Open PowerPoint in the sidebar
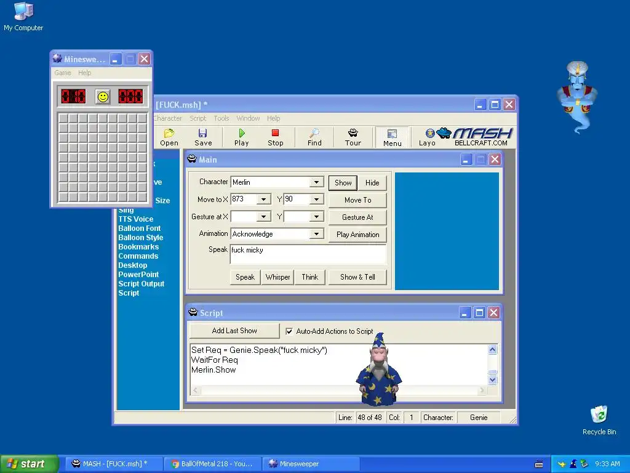Screen dimensions: 630x473 click(138, 274)
